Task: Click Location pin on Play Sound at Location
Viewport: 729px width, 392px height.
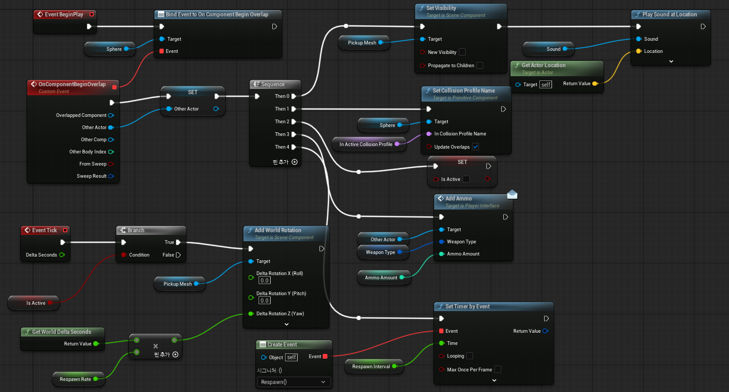Action: click(x=639, y=51)
